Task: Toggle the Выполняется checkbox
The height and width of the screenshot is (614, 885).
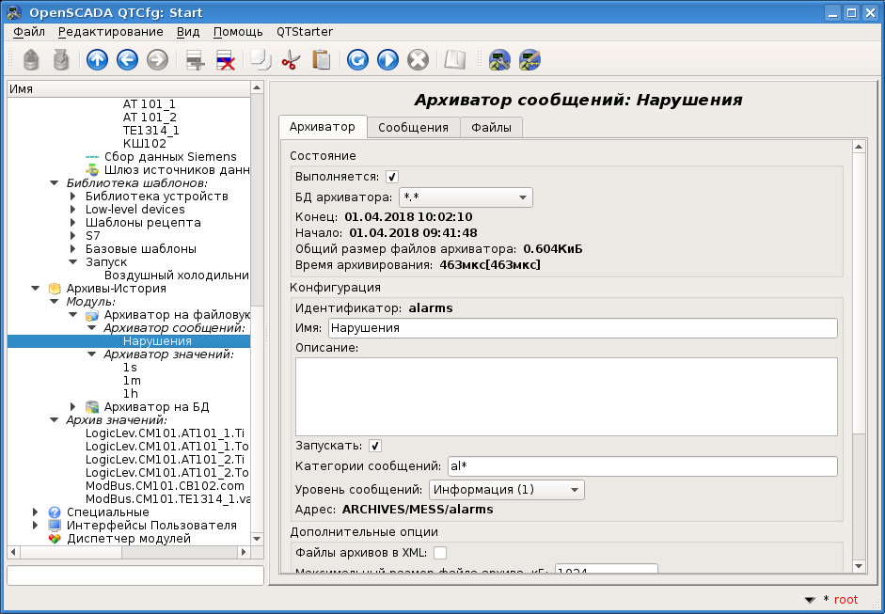Action: (391, 177)
